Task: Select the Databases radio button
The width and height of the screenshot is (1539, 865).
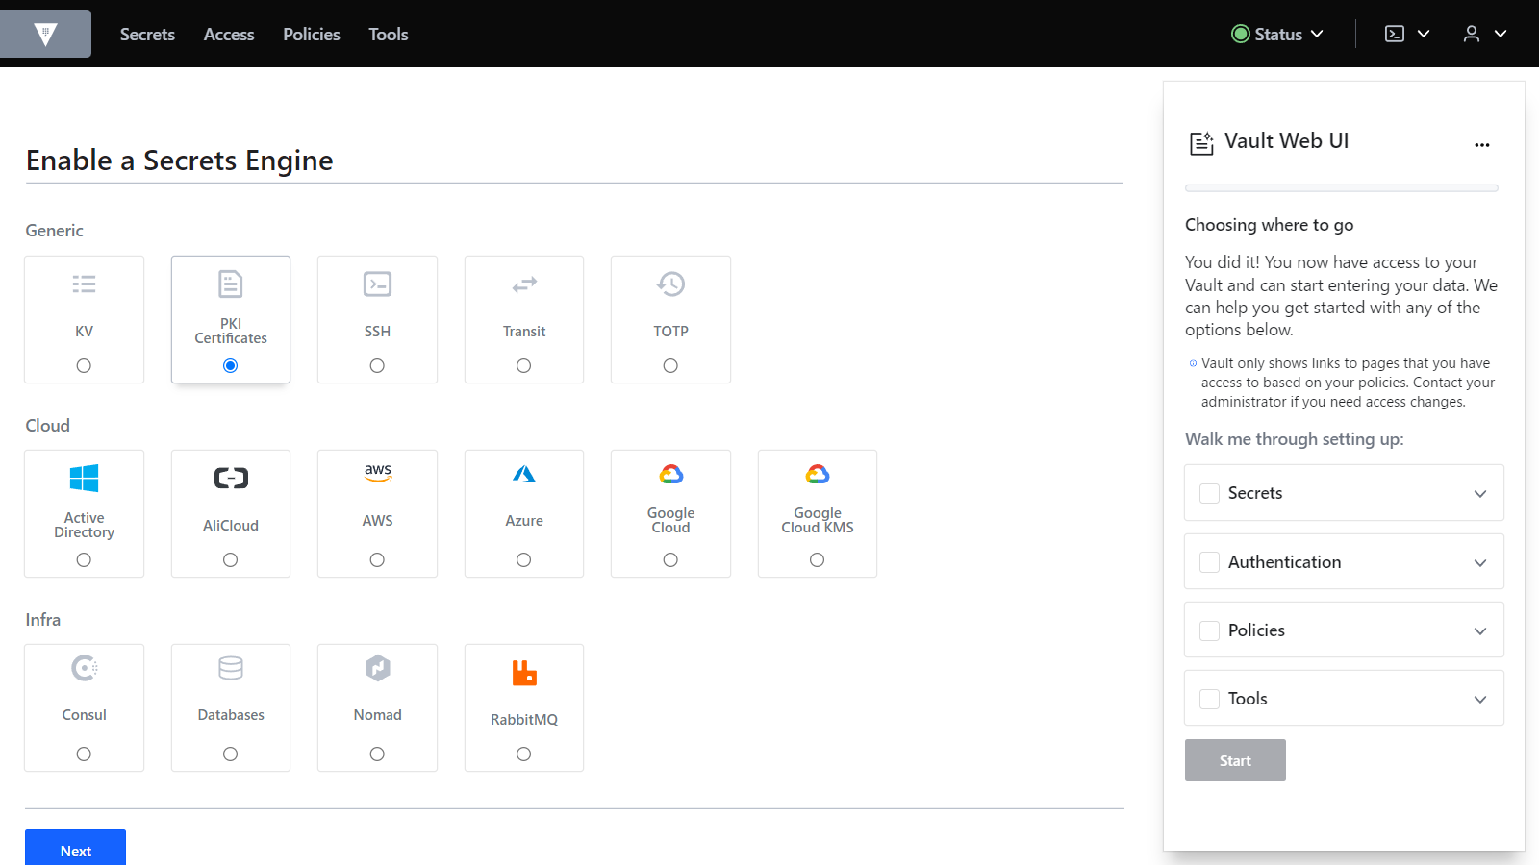Action: click(230, 754)
